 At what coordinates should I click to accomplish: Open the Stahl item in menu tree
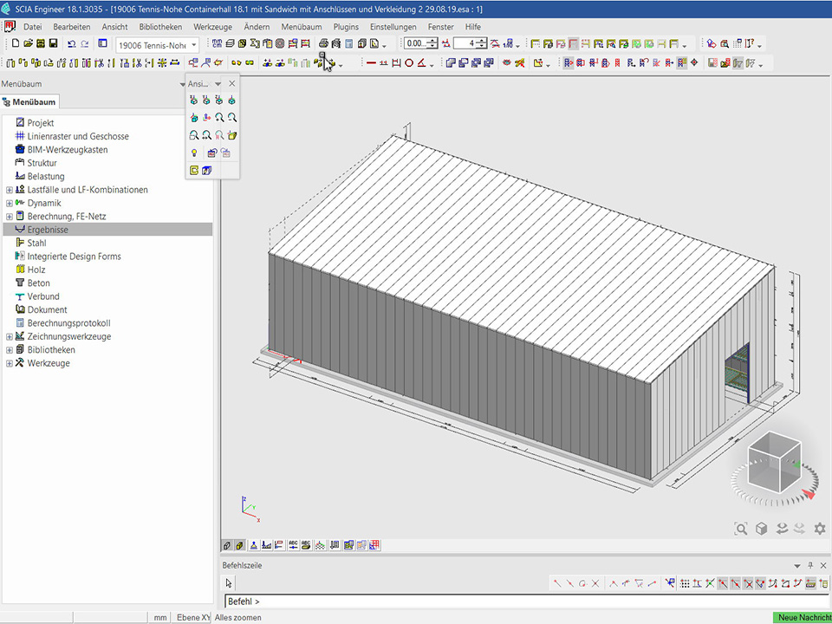[x=36, y=244]
